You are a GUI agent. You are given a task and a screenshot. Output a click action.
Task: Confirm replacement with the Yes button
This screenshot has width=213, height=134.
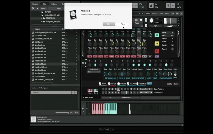(x=123, y=24)
